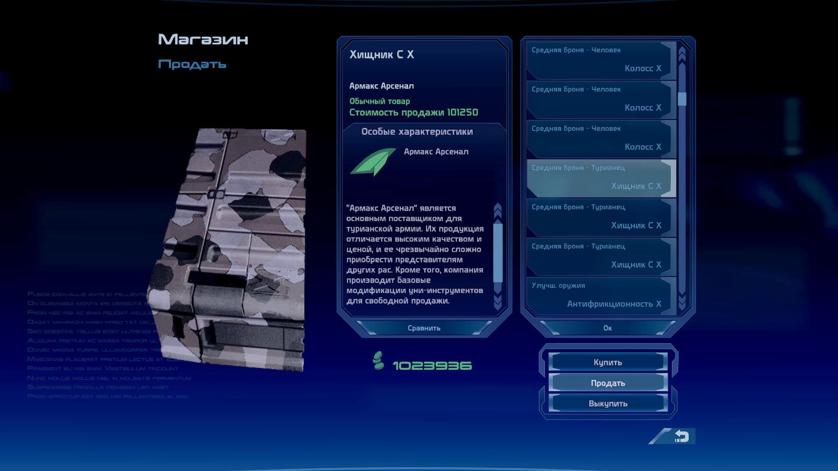This screenshot has width=838, height=471.
Task: Pick the Антифрикционность X weapon upgrade
Action: click(601, 296)
